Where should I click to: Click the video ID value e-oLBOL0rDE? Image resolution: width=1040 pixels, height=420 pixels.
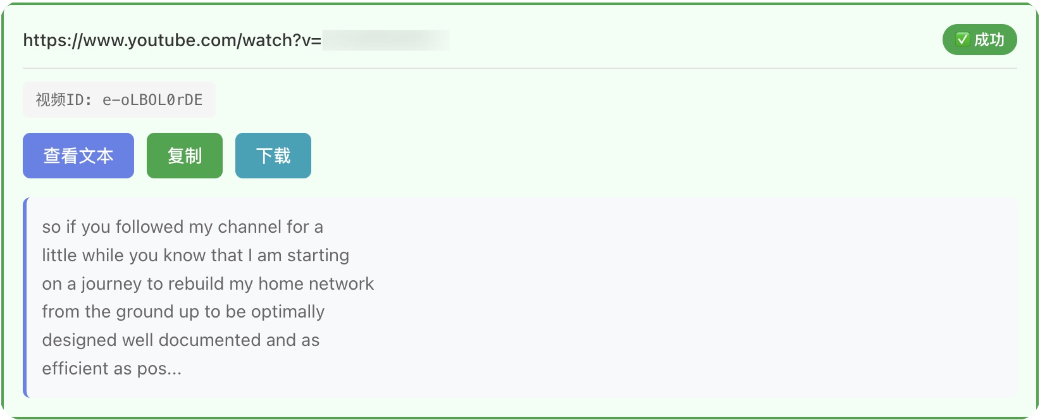click(x=152, y=100)
